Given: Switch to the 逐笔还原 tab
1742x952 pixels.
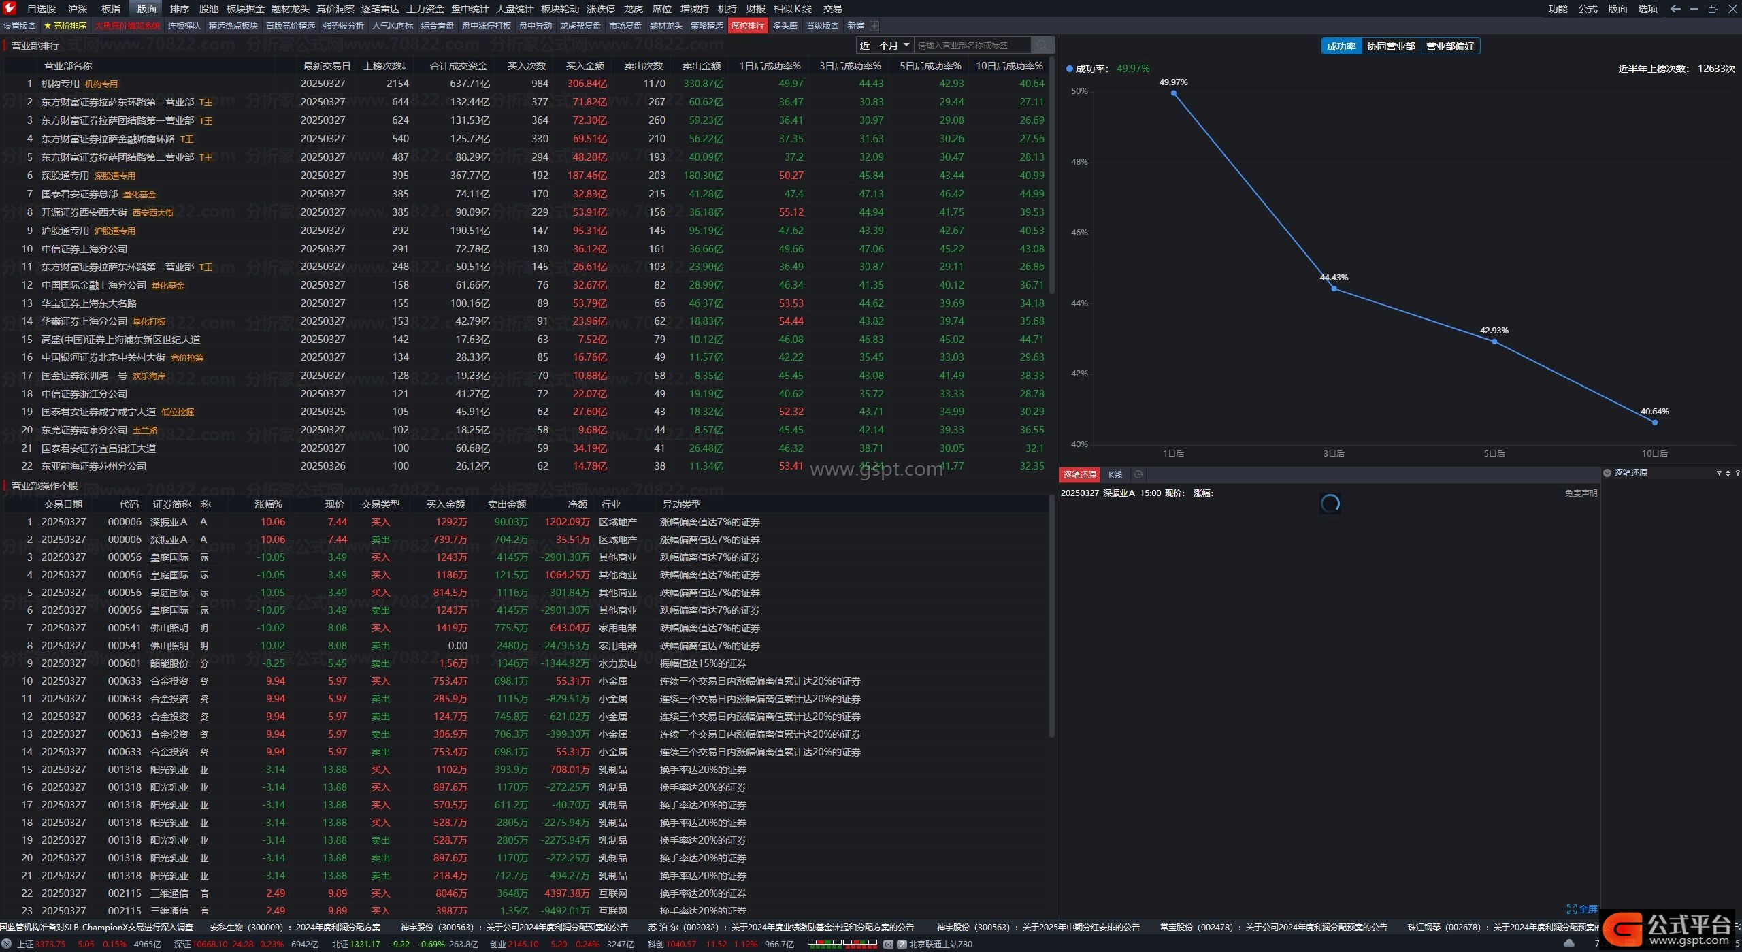Looking at the screenshot, I should (x=1079, y=474).
